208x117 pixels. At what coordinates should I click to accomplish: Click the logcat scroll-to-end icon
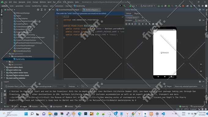tap(5, 94)
